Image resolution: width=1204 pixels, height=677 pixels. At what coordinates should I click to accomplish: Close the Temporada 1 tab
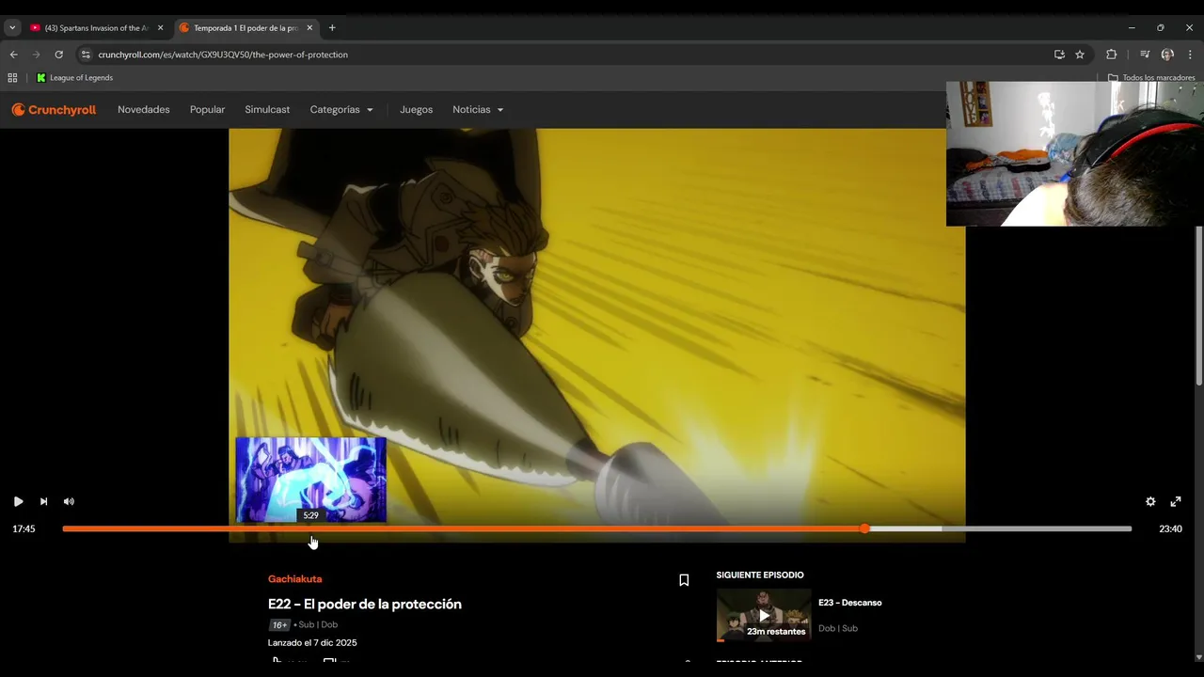pyautogui.click(x=309, y=28)
